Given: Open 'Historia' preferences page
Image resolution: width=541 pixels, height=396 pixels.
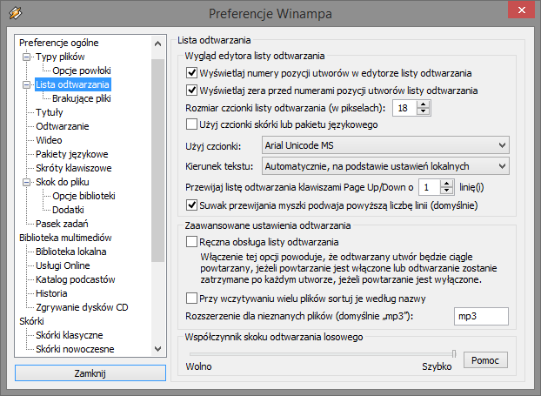Looking at the screenshot, I should pos(51,293).
